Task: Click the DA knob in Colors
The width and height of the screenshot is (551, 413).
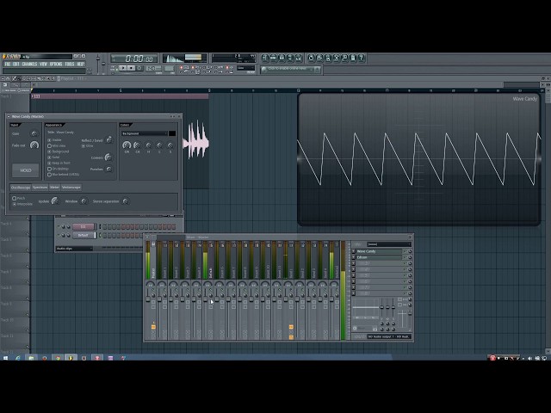Action: click(x=127, y=145)
